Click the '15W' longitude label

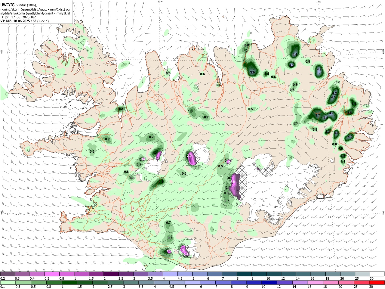319,2
